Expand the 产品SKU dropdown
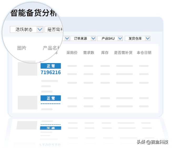Image resolution: width=172 pixels, height=148 pixels. coord(110,39)
